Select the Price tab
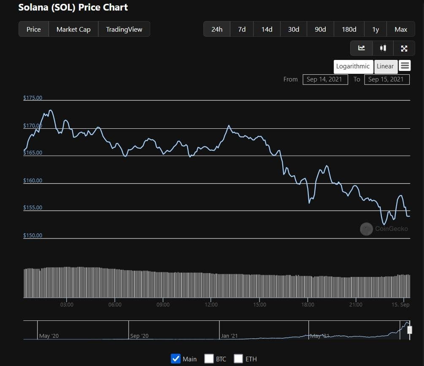Viewport: 424px width, 366px height. tap(34, 29)
